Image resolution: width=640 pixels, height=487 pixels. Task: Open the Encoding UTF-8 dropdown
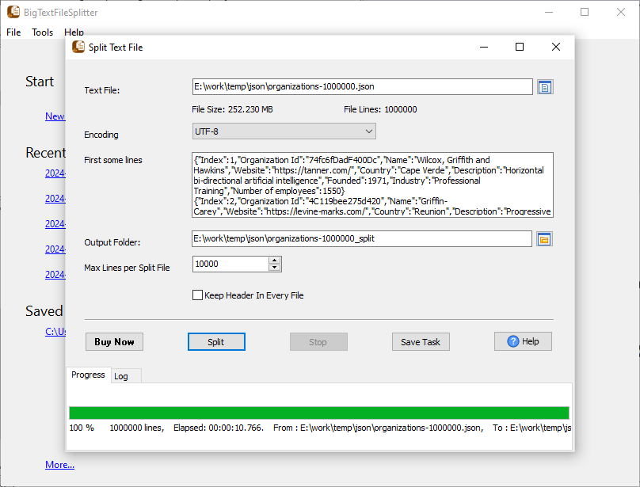(284, 131)
